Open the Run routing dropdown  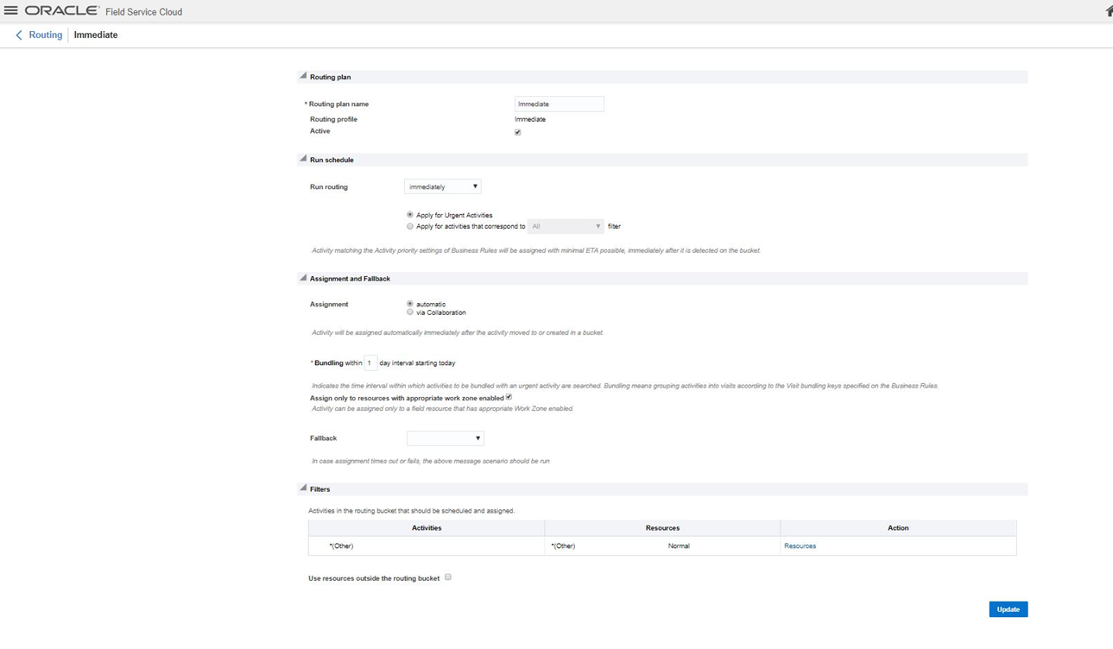click(442, 186)
